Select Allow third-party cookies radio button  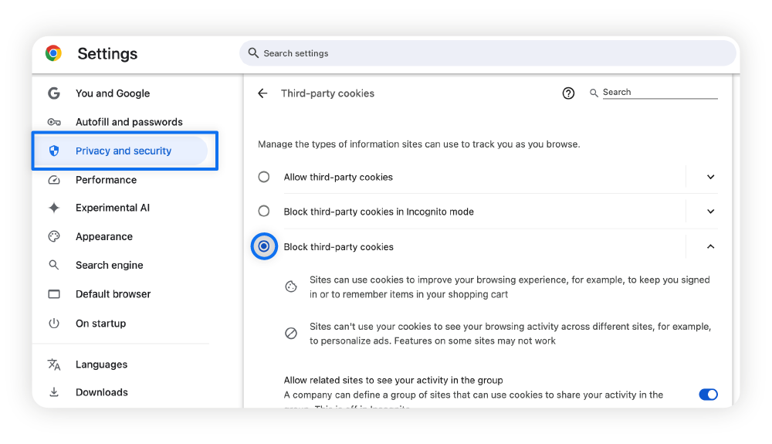point(264,177)
